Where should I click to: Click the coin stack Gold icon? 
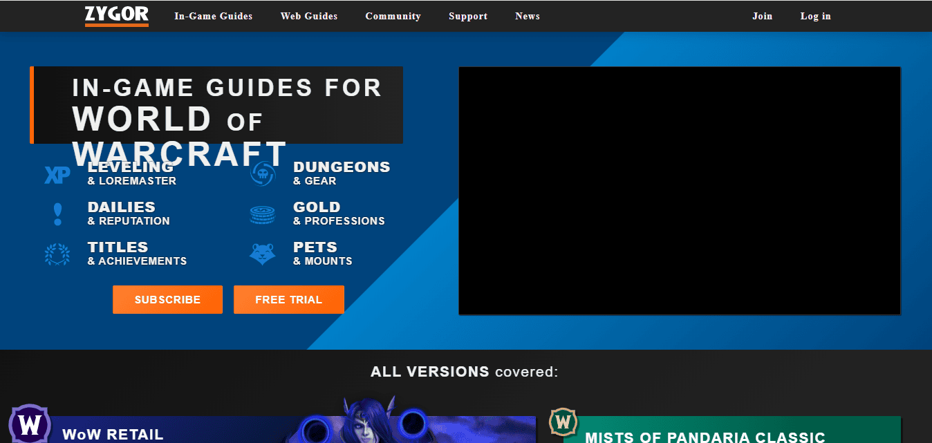click(x=263, y=215)
